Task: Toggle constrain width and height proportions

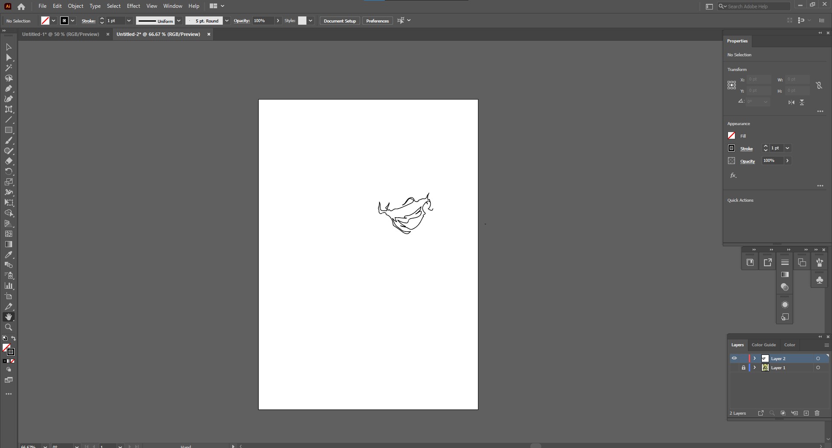Action: (x=819, y=86)
